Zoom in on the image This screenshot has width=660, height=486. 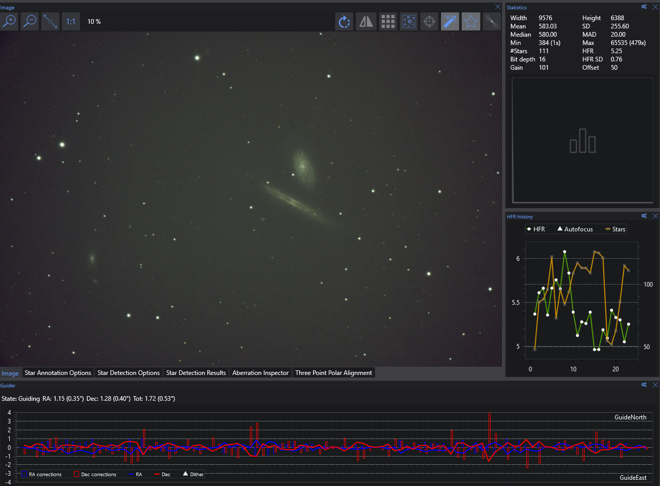point(9,21)
